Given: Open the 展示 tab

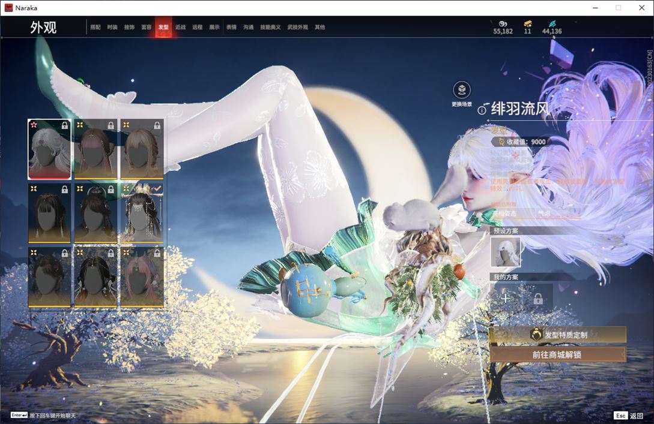Looking at the screenshot, I should coord(214,27).
